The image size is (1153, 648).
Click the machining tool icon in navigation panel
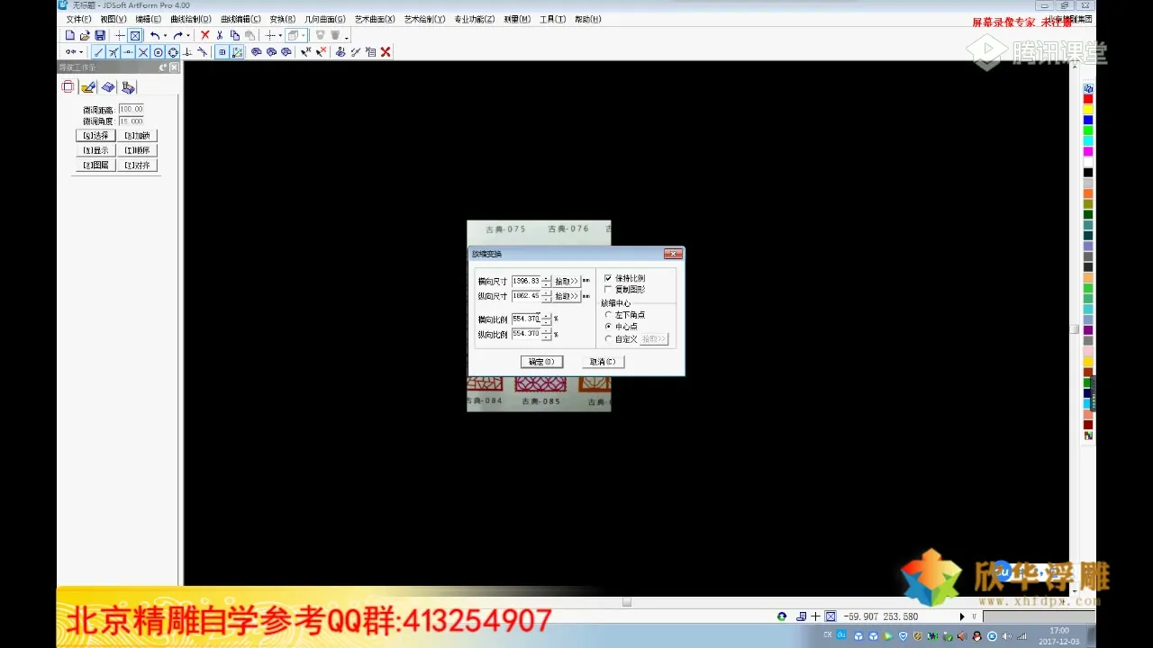coord(129,87)
